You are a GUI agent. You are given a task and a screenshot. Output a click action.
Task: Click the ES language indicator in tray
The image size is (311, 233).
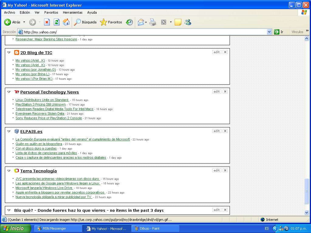tap(267, 228)
